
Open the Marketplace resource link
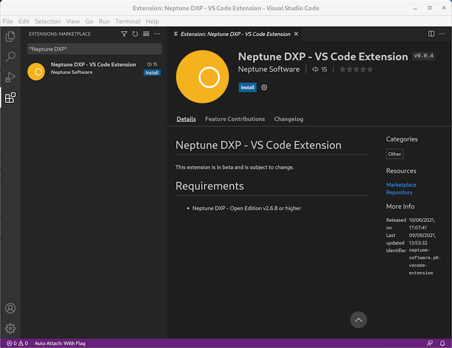click(401, 185)
